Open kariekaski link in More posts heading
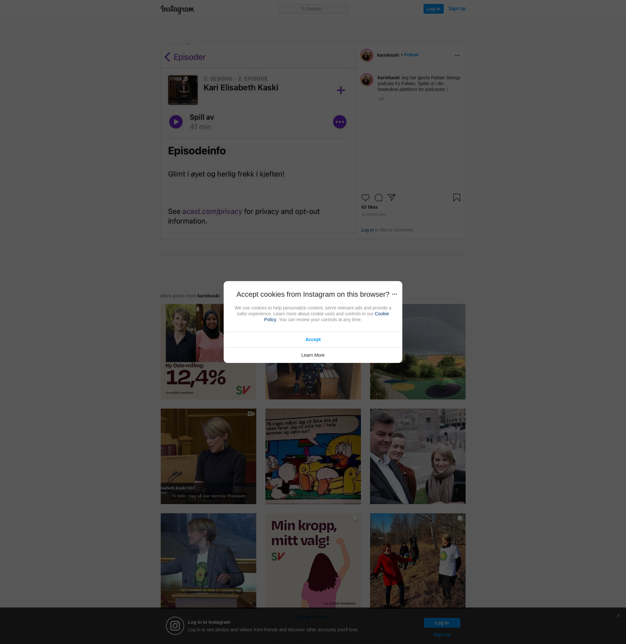 208,296
